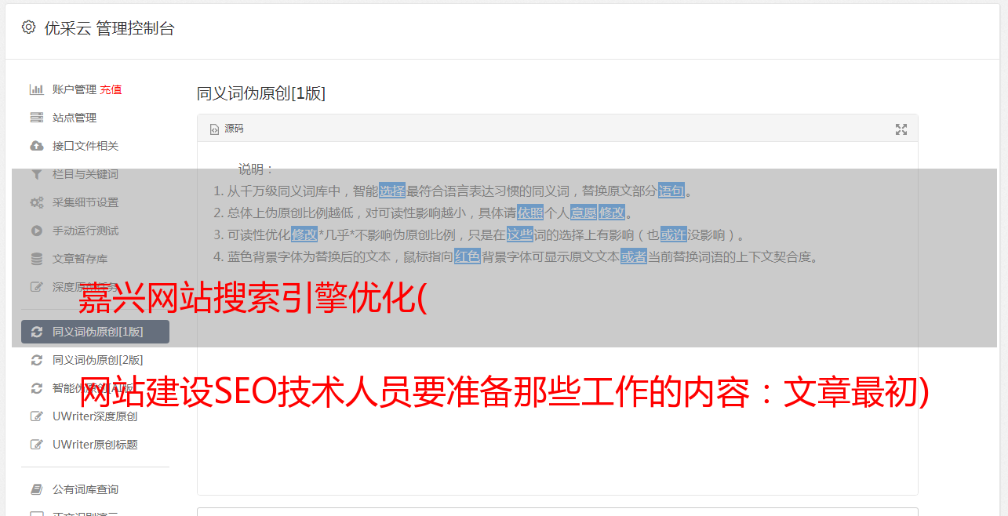Open 账户管理 via its bar chart icon
The image size is (1008, 516).
pyautogui.click(x=36, y=89)
